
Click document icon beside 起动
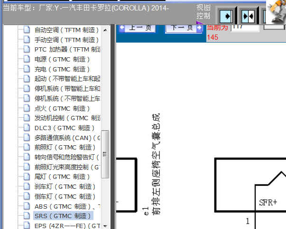tap(27, 79)
